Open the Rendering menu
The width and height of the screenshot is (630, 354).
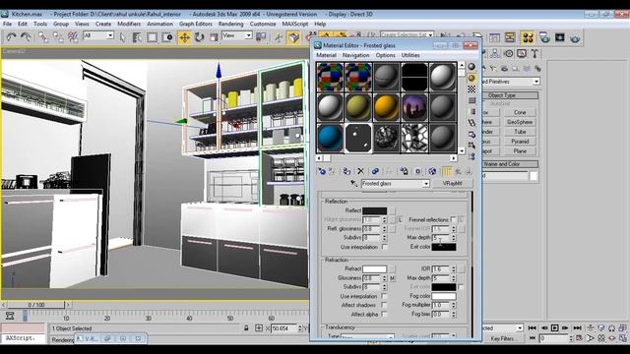click(230, 24)
